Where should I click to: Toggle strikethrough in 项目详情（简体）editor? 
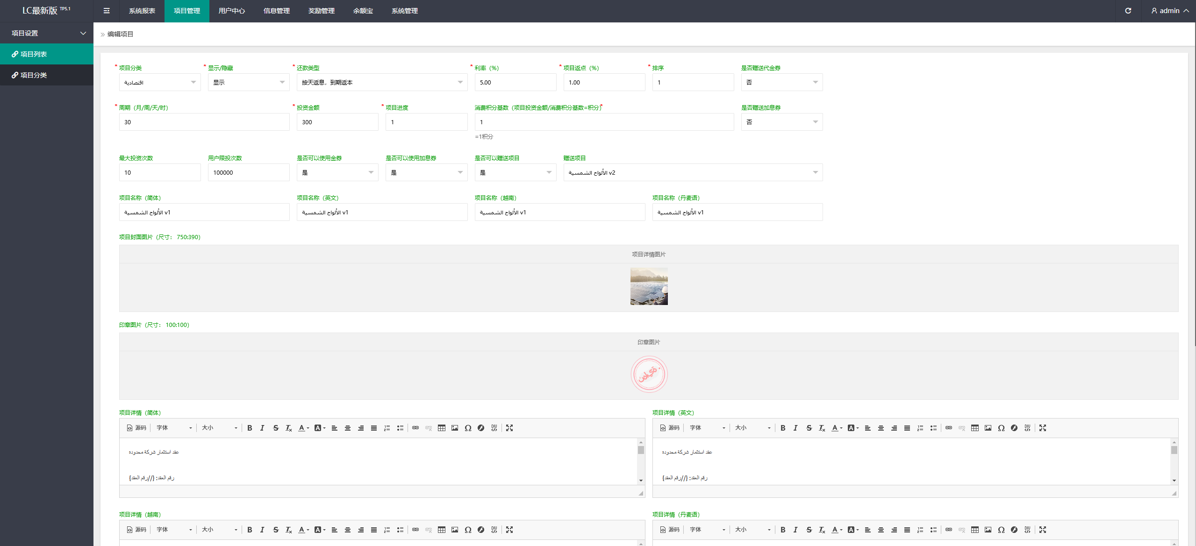[276, 428]
